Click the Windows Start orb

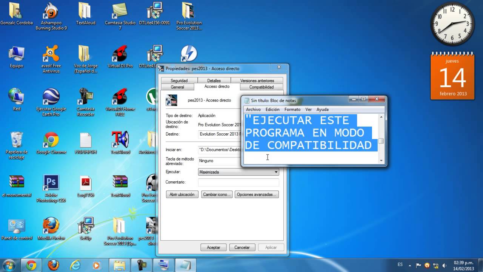tap(9, 265)
